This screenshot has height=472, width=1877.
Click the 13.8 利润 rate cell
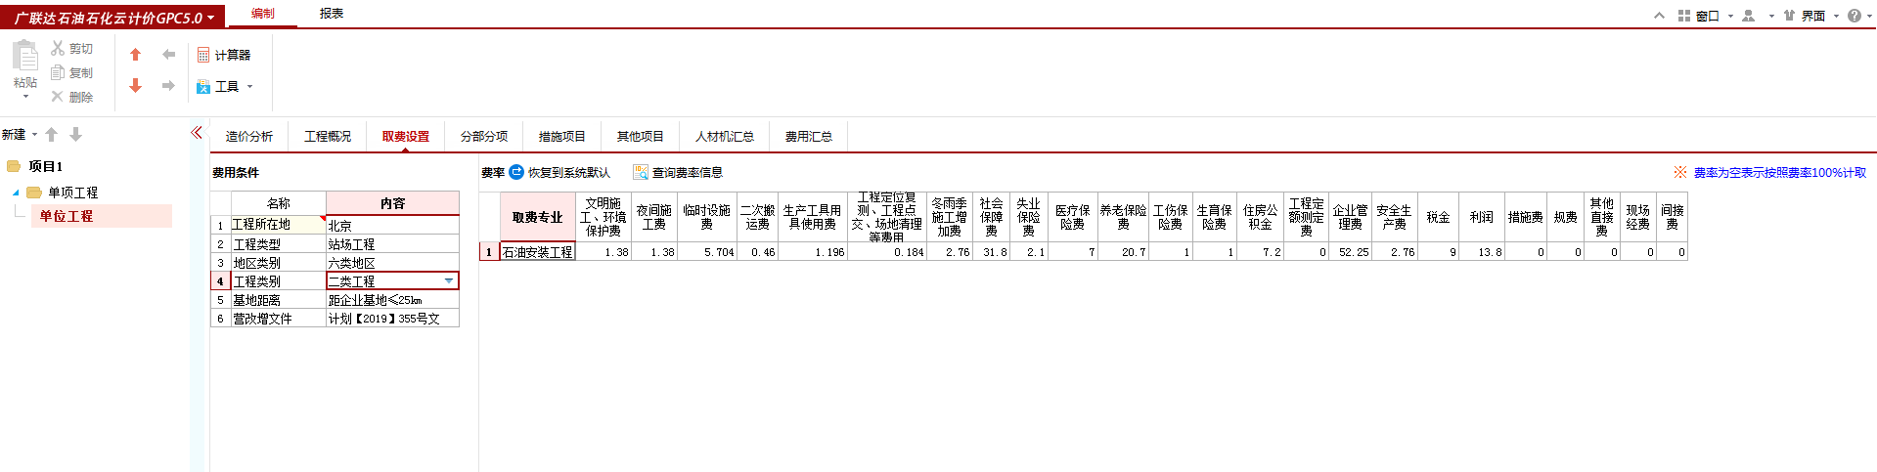click(x=1481, y=252)
